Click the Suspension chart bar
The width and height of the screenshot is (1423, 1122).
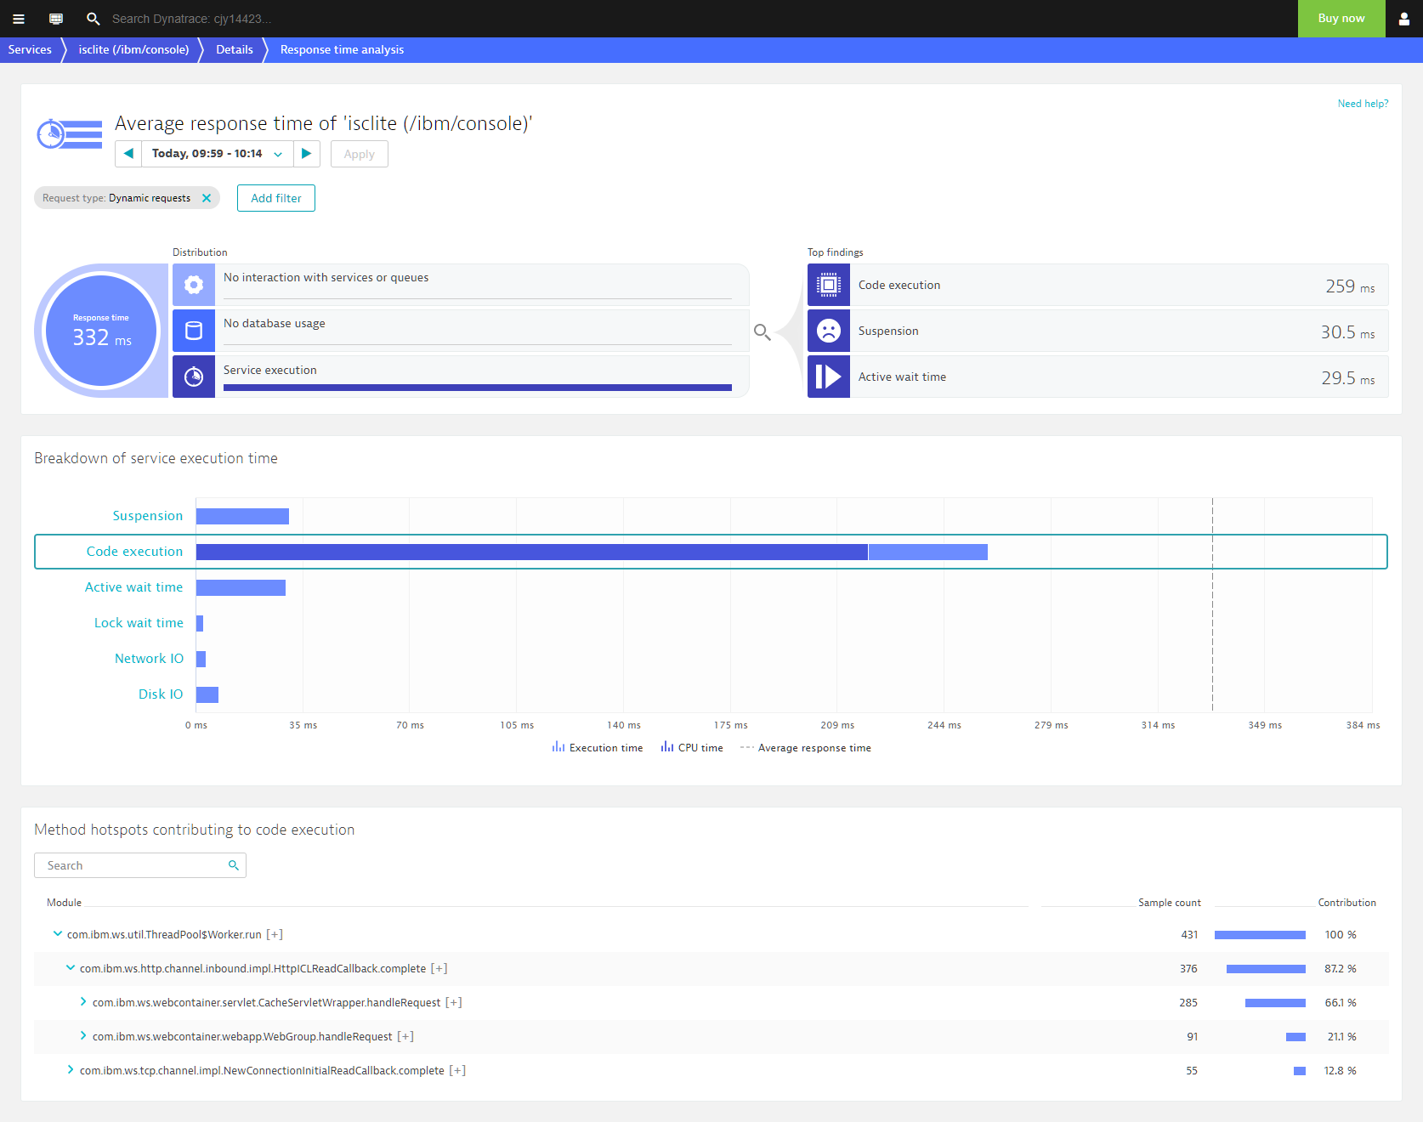pyautogui.click(x=242, y=516)
